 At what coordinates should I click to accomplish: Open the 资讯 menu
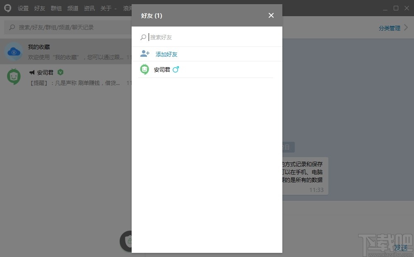point(89,8)
